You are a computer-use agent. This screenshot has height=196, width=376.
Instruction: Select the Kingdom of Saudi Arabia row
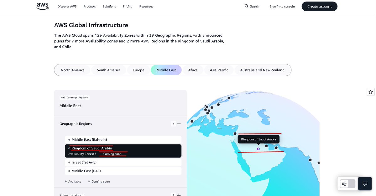point(123,151)
